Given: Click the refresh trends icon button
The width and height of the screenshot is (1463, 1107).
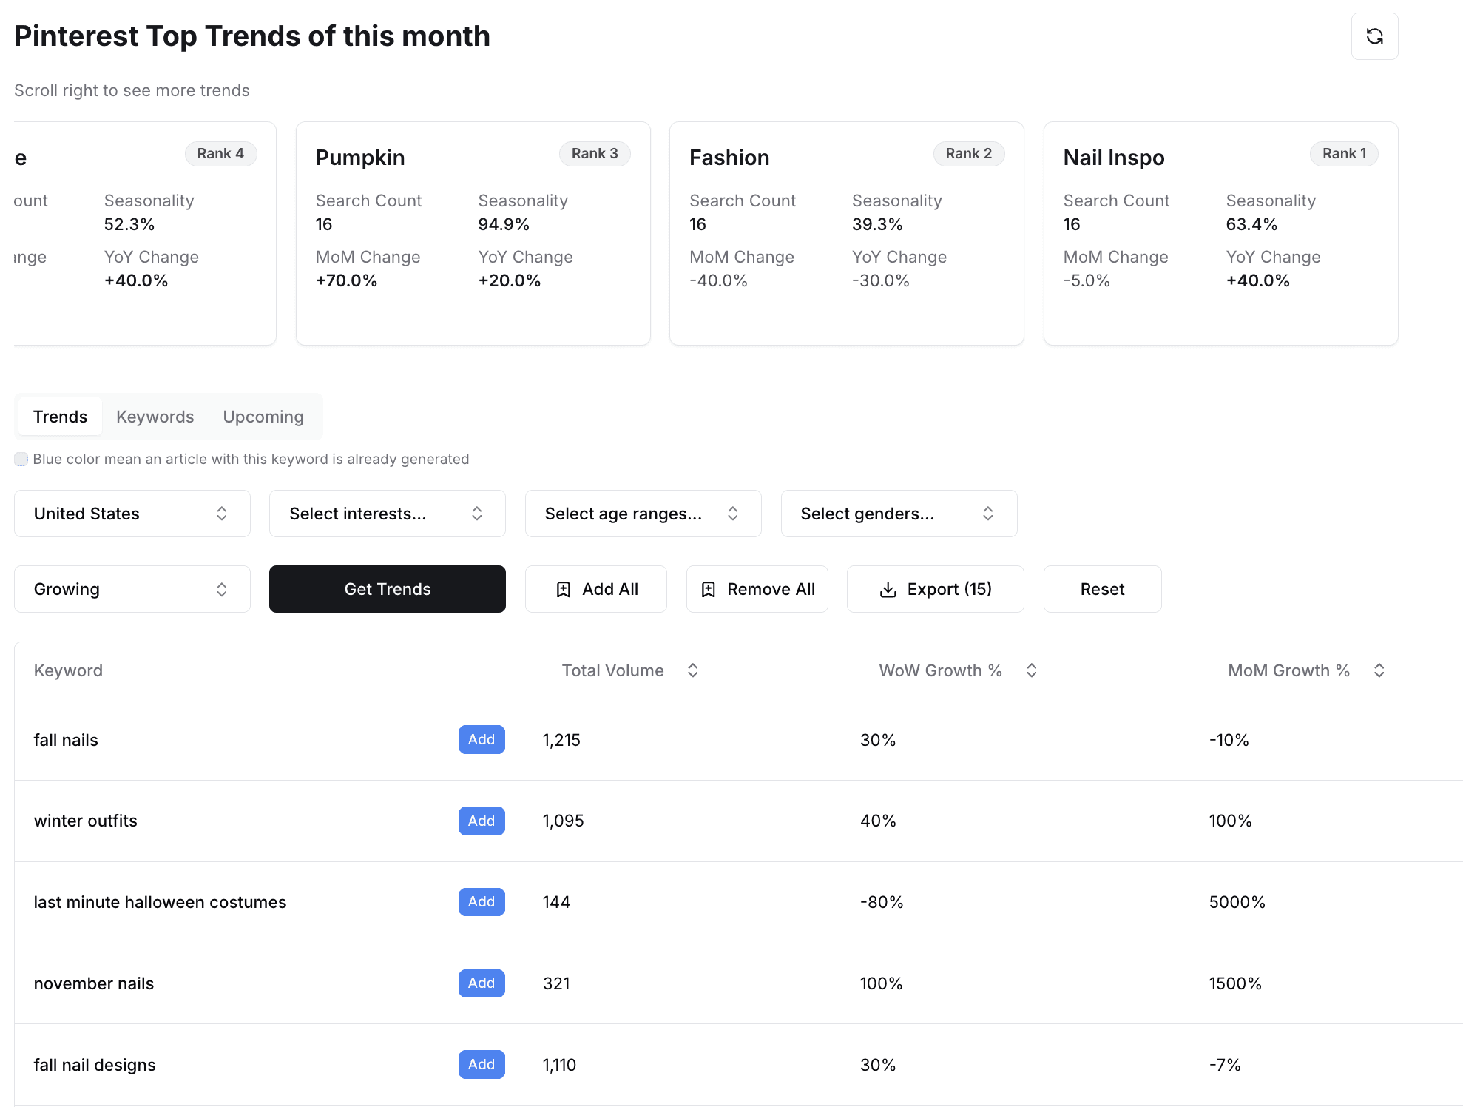Looking at the screenshot, I should pos(1374,36).
